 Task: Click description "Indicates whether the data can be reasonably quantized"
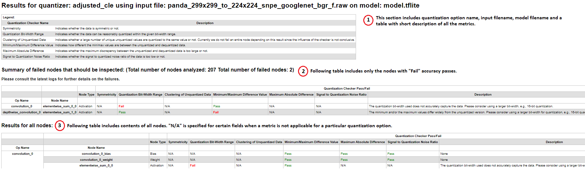[x=115, y=34]
